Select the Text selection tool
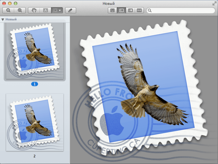The height and width of the screenshot is (164, 218). tap(45, 10)
